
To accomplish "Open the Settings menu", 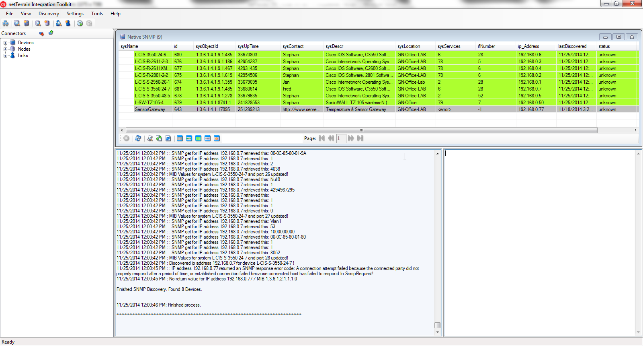I will pyautogui.click(x=75, y=14).
